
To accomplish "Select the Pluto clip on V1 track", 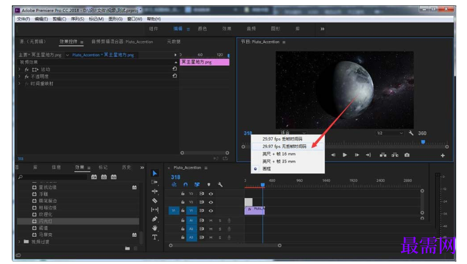I will click(x=255, y=210).
